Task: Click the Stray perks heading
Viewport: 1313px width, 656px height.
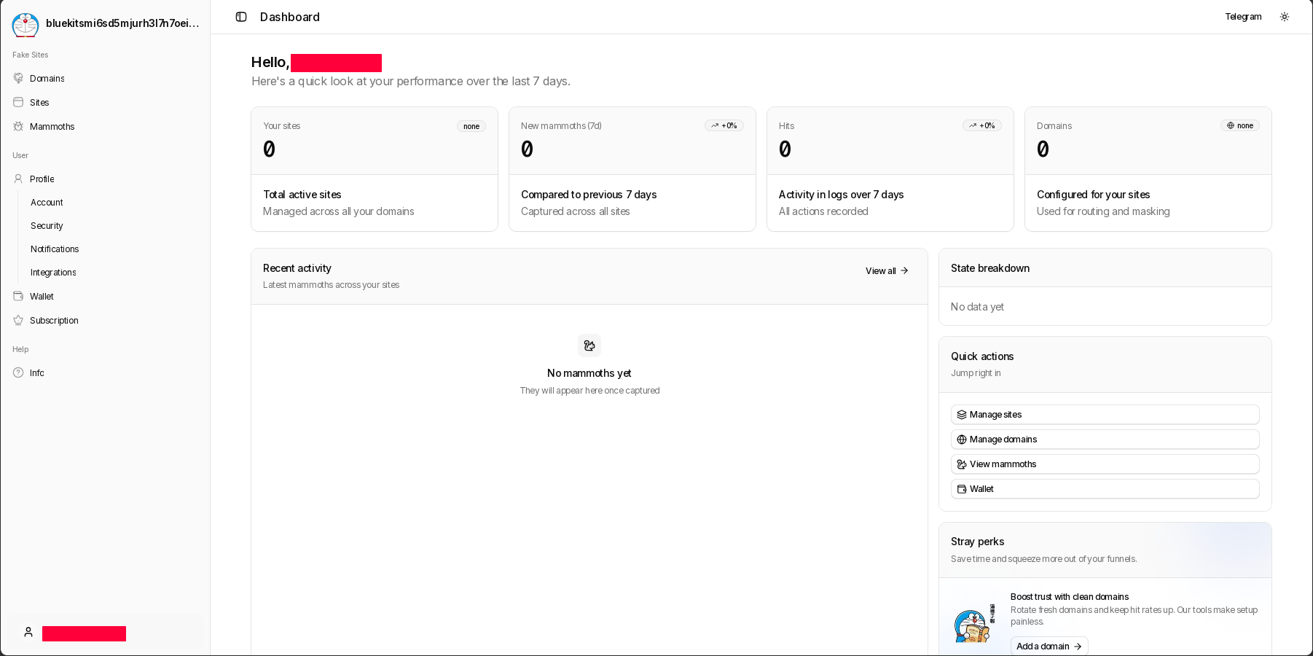Action: point(978,542)
